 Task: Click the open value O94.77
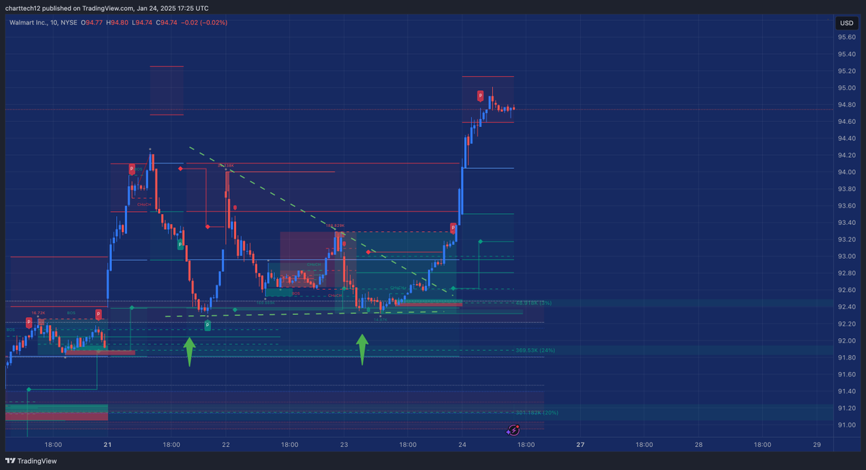click(92, 22)
